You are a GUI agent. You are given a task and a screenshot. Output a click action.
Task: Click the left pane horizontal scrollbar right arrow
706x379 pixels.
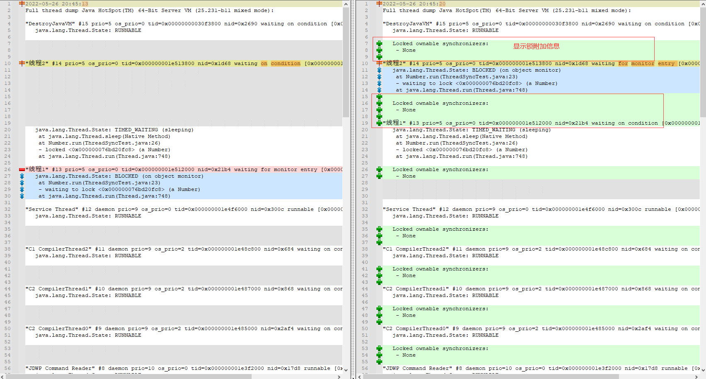(x=340, y=377)
